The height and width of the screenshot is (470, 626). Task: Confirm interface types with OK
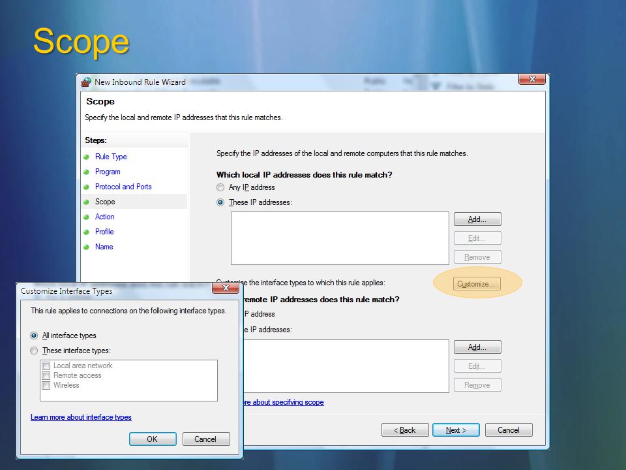coord(153,439)
